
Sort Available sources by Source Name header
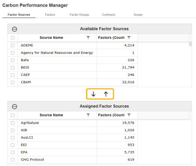(x=51, y=38)
